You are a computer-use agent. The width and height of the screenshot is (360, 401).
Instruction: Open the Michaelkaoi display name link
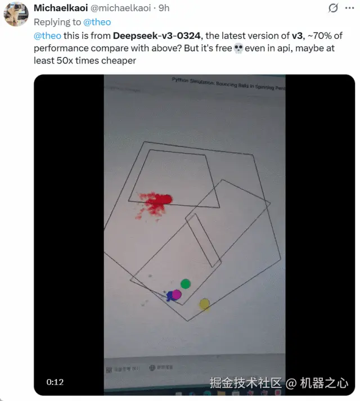[x=61, y=8]
